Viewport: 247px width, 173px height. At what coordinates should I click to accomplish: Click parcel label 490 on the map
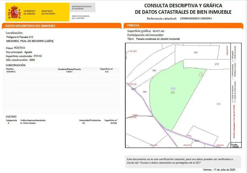point(145,92)
